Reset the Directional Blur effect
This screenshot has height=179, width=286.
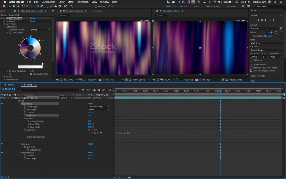tap(90, 153)
